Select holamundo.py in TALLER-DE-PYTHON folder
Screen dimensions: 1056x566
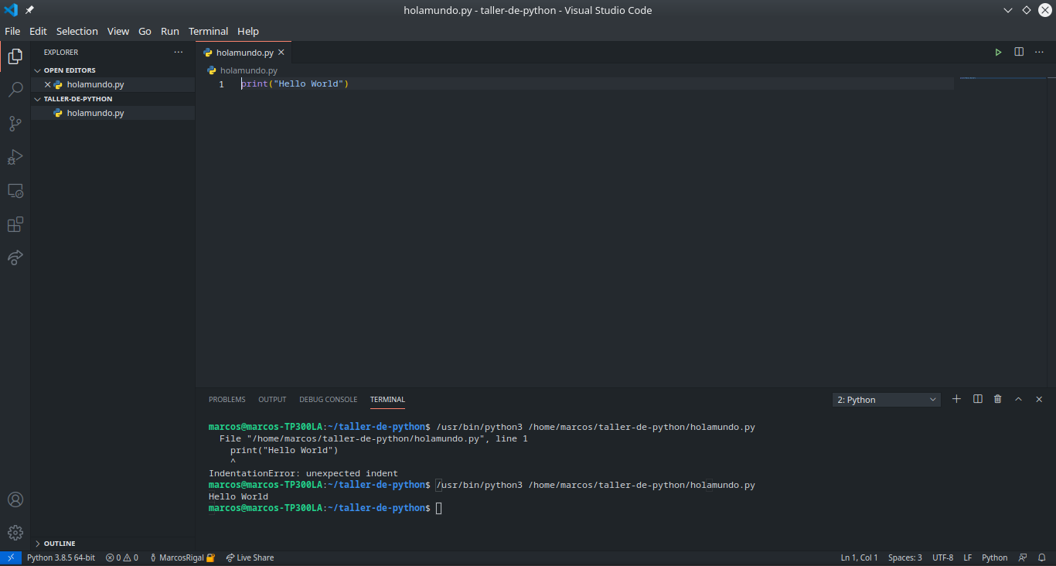95,113
